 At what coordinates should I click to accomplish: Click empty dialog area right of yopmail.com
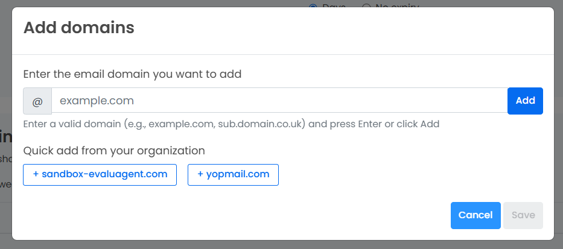pos(409,175)
